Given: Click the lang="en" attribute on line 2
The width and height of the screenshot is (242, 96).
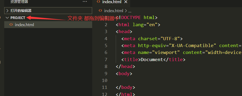Looking at the screenshot, I should 145,25.
